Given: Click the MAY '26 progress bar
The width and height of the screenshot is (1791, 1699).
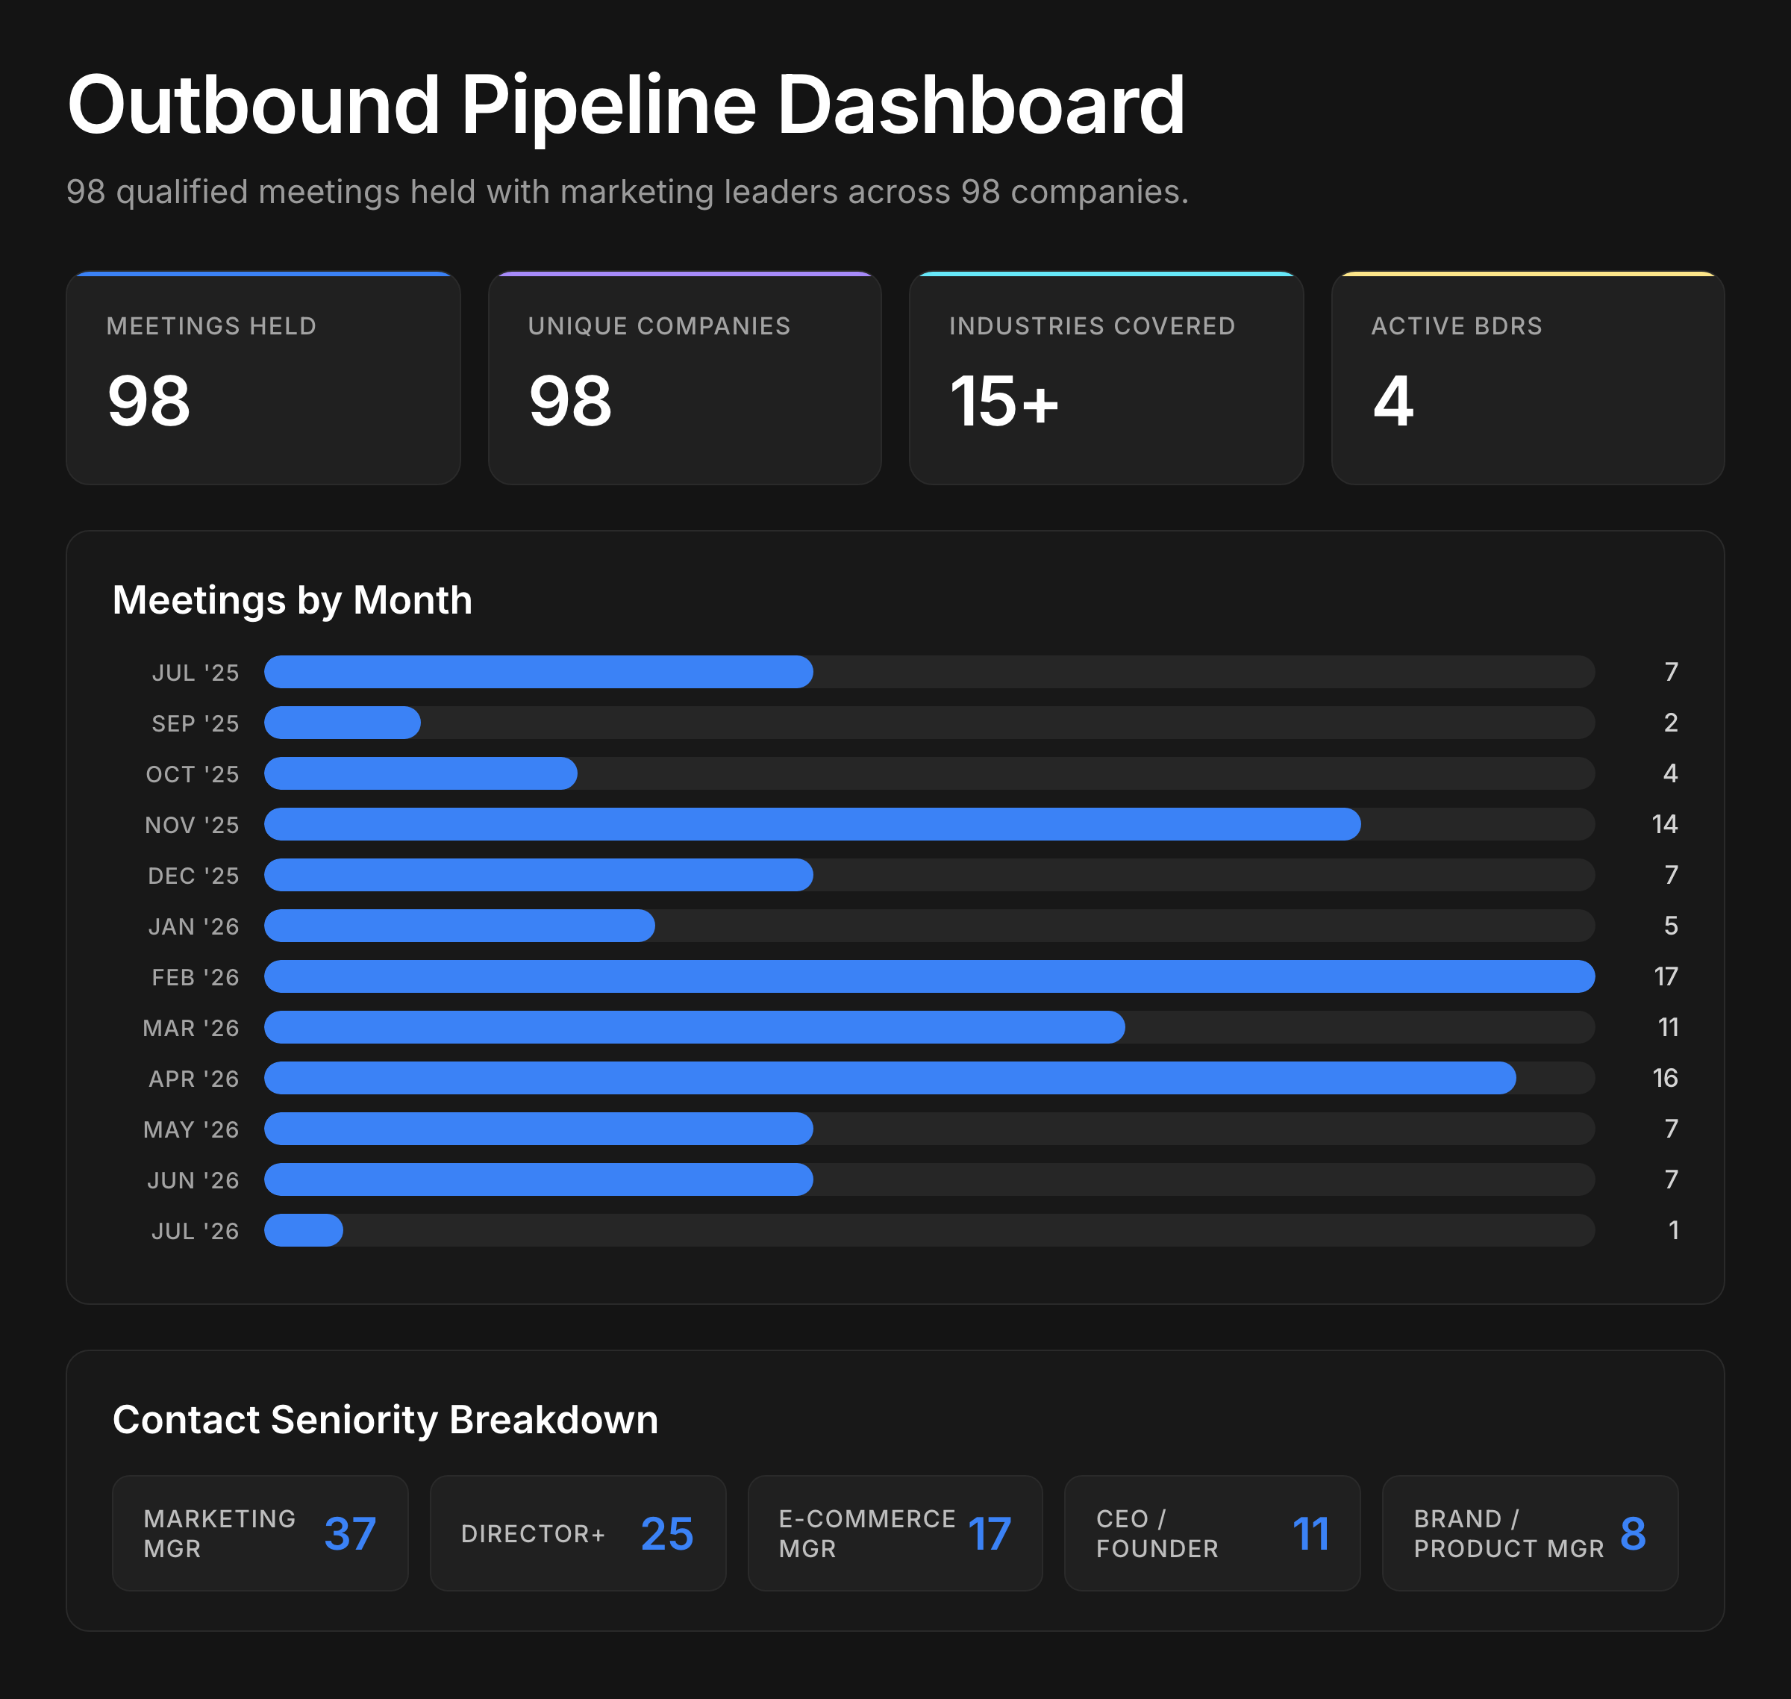Looking at the screenshot, I should click(929, 1129).
